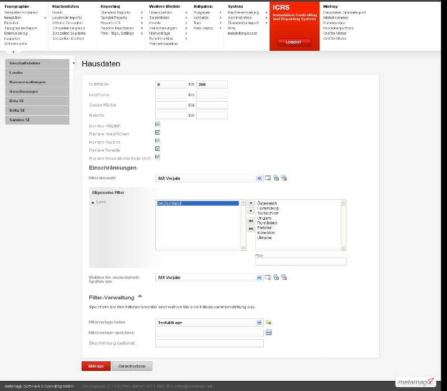Select Delta SE in the left sidebar
Screen dimensions: 447x391
[x=37, y=110]
